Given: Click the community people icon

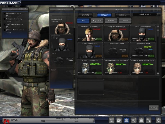Looking at the screenshot, I should tap(141, 120).
